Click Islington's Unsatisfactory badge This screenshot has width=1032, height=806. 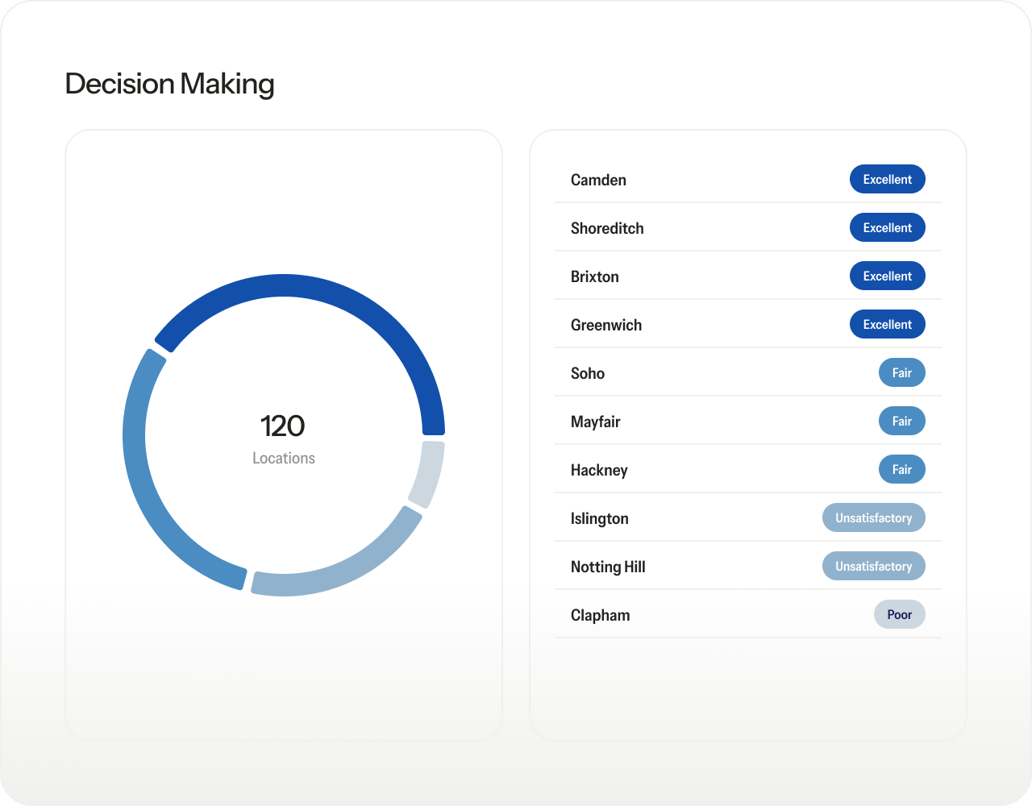pyautogui.click(x=873, y=517)
